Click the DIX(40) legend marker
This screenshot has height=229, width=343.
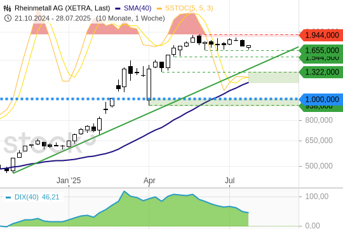(x=8, y=197)
